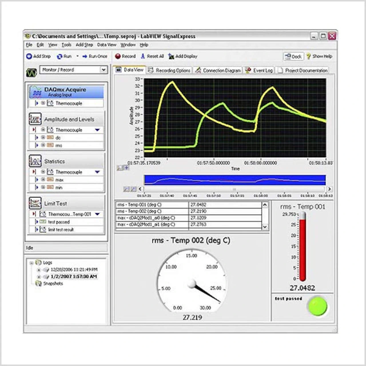This screenshot has height=366, width=366.
Task: Select the 27.2190 value cell
Action: 225,211
